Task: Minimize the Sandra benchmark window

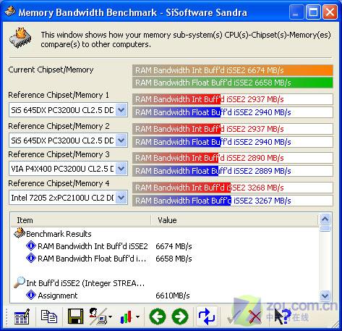Action: tap(296, 12)
